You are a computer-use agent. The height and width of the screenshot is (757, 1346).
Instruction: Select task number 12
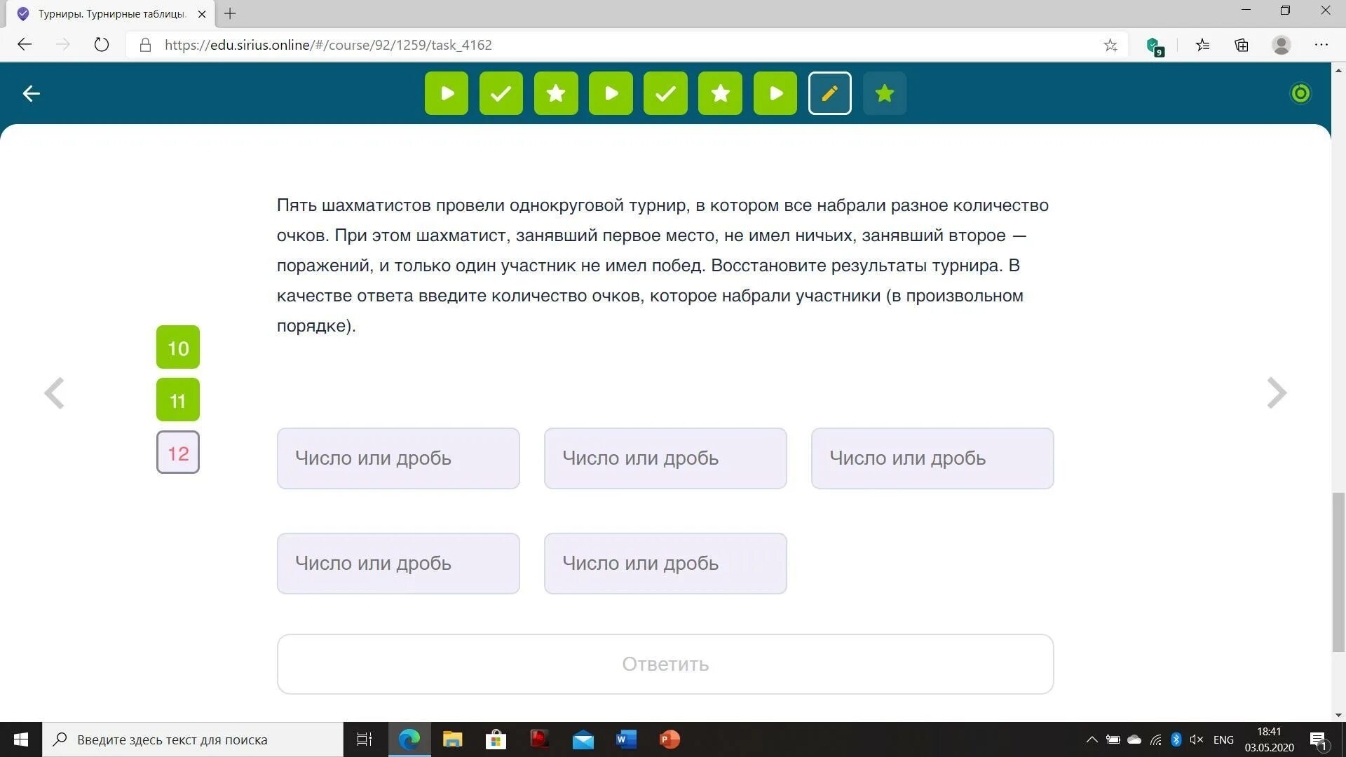click(177, 453)
